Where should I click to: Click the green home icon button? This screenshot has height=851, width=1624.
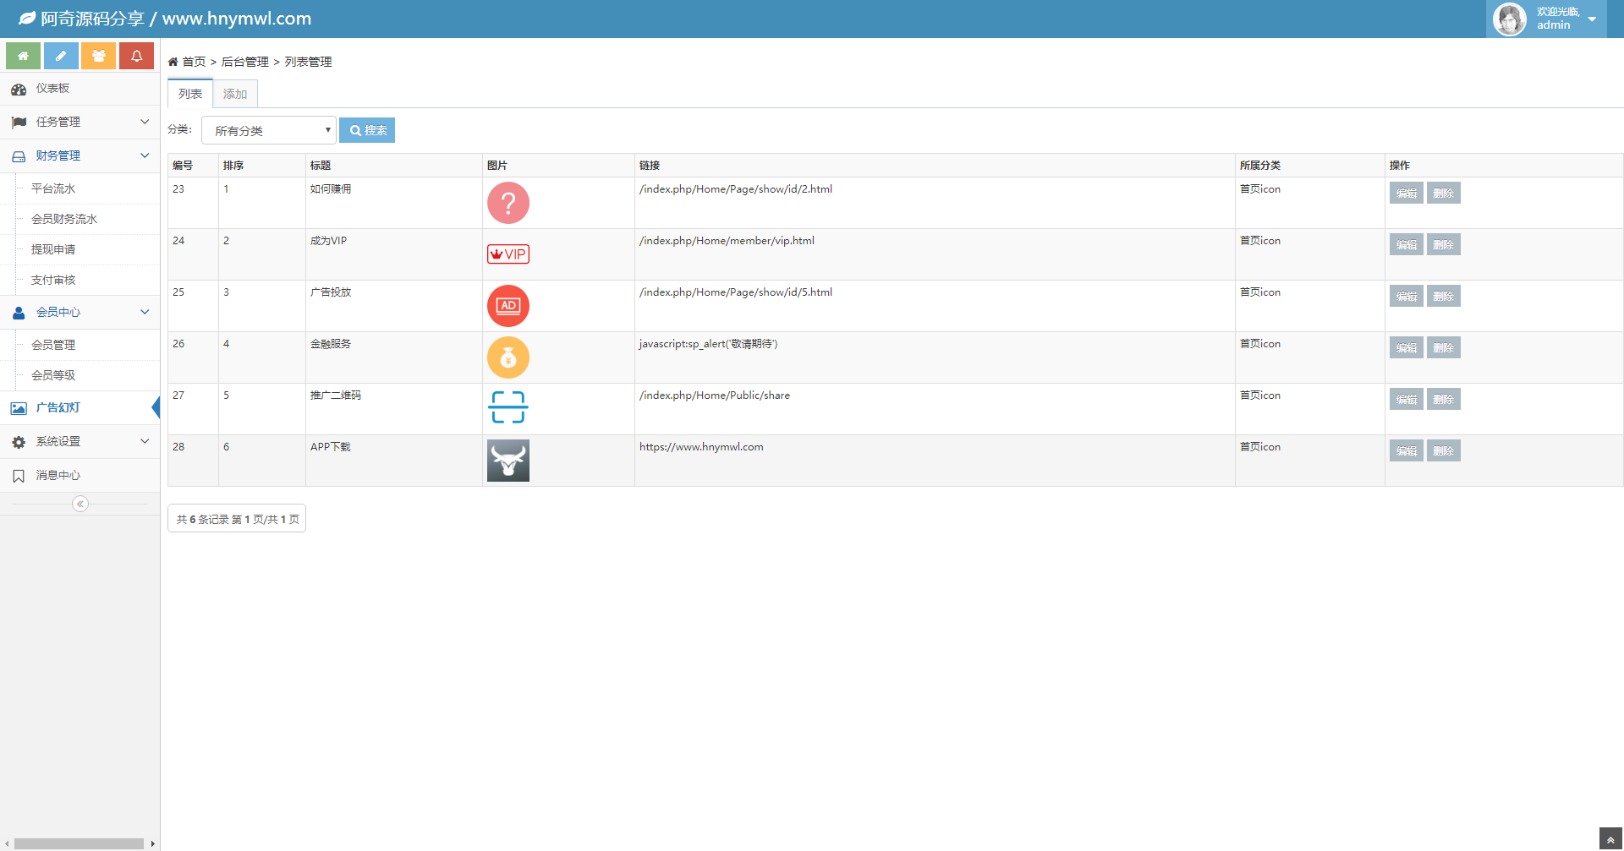coord(23,56)
